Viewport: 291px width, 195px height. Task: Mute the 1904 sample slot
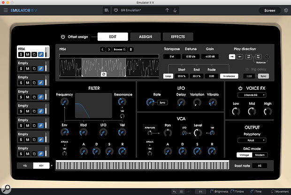tap(28, 55)
